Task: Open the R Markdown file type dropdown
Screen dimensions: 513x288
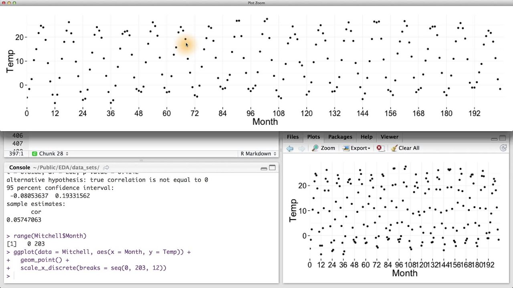Action: coord(259,154)
